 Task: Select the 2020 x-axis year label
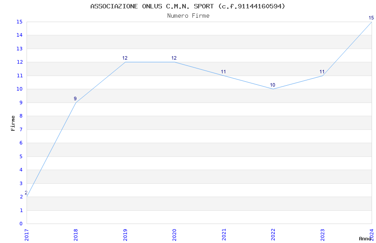[x=174, y=235]
